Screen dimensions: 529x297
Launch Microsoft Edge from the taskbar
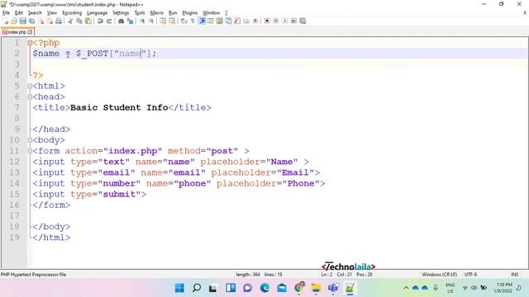point(264,288)
